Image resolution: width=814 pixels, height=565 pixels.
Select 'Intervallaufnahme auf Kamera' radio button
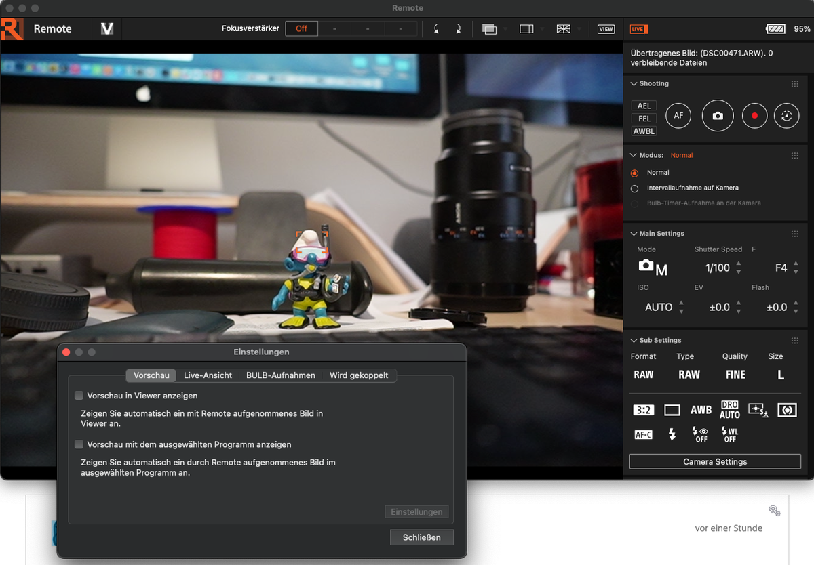point(635,188)
